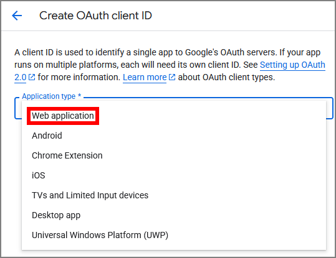The height and width of the screenshot is (258, 336).
Task: Select Web application option
Action: pyautogui.click(x=174, y=116)
